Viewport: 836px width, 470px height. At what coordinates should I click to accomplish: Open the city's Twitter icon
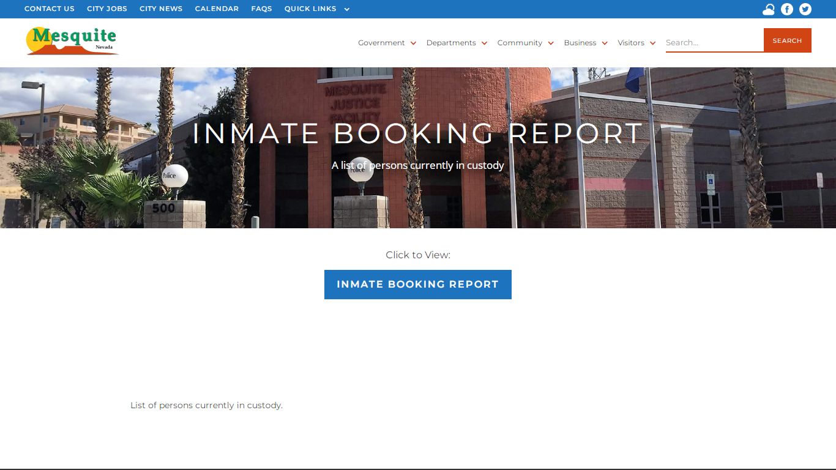coord(805,9)
